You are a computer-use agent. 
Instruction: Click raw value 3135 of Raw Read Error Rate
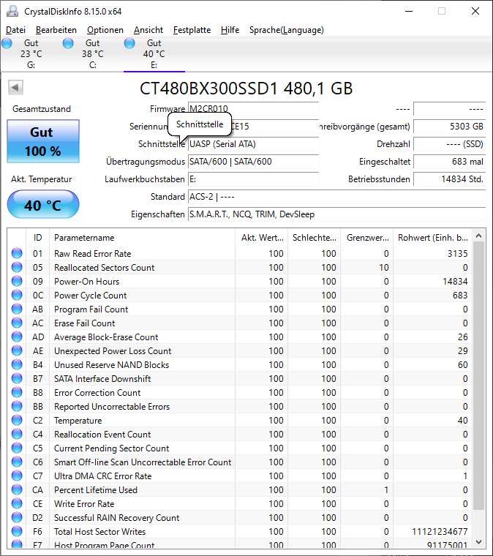point(458,254)
